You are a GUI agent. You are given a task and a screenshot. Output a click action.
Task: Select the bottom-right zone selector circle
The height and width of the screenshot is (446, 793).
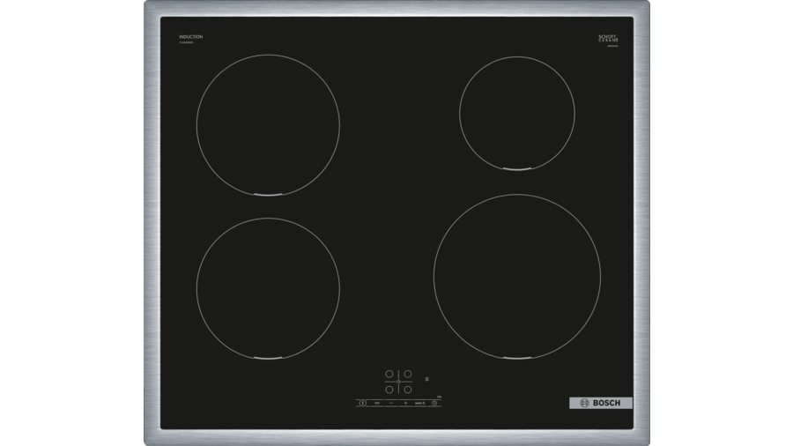coord(407,389)
